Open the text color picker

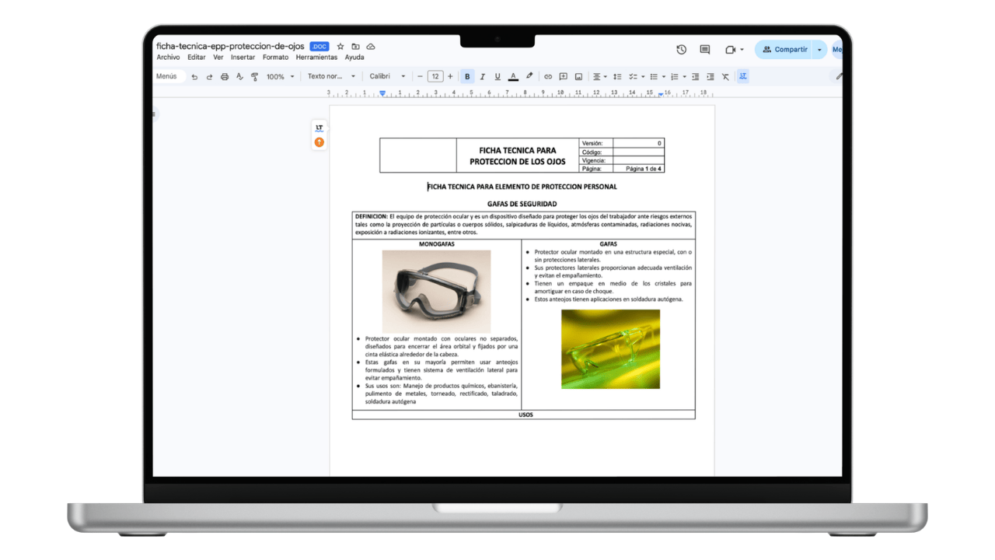pyautogui.click(x=512, y=76)
